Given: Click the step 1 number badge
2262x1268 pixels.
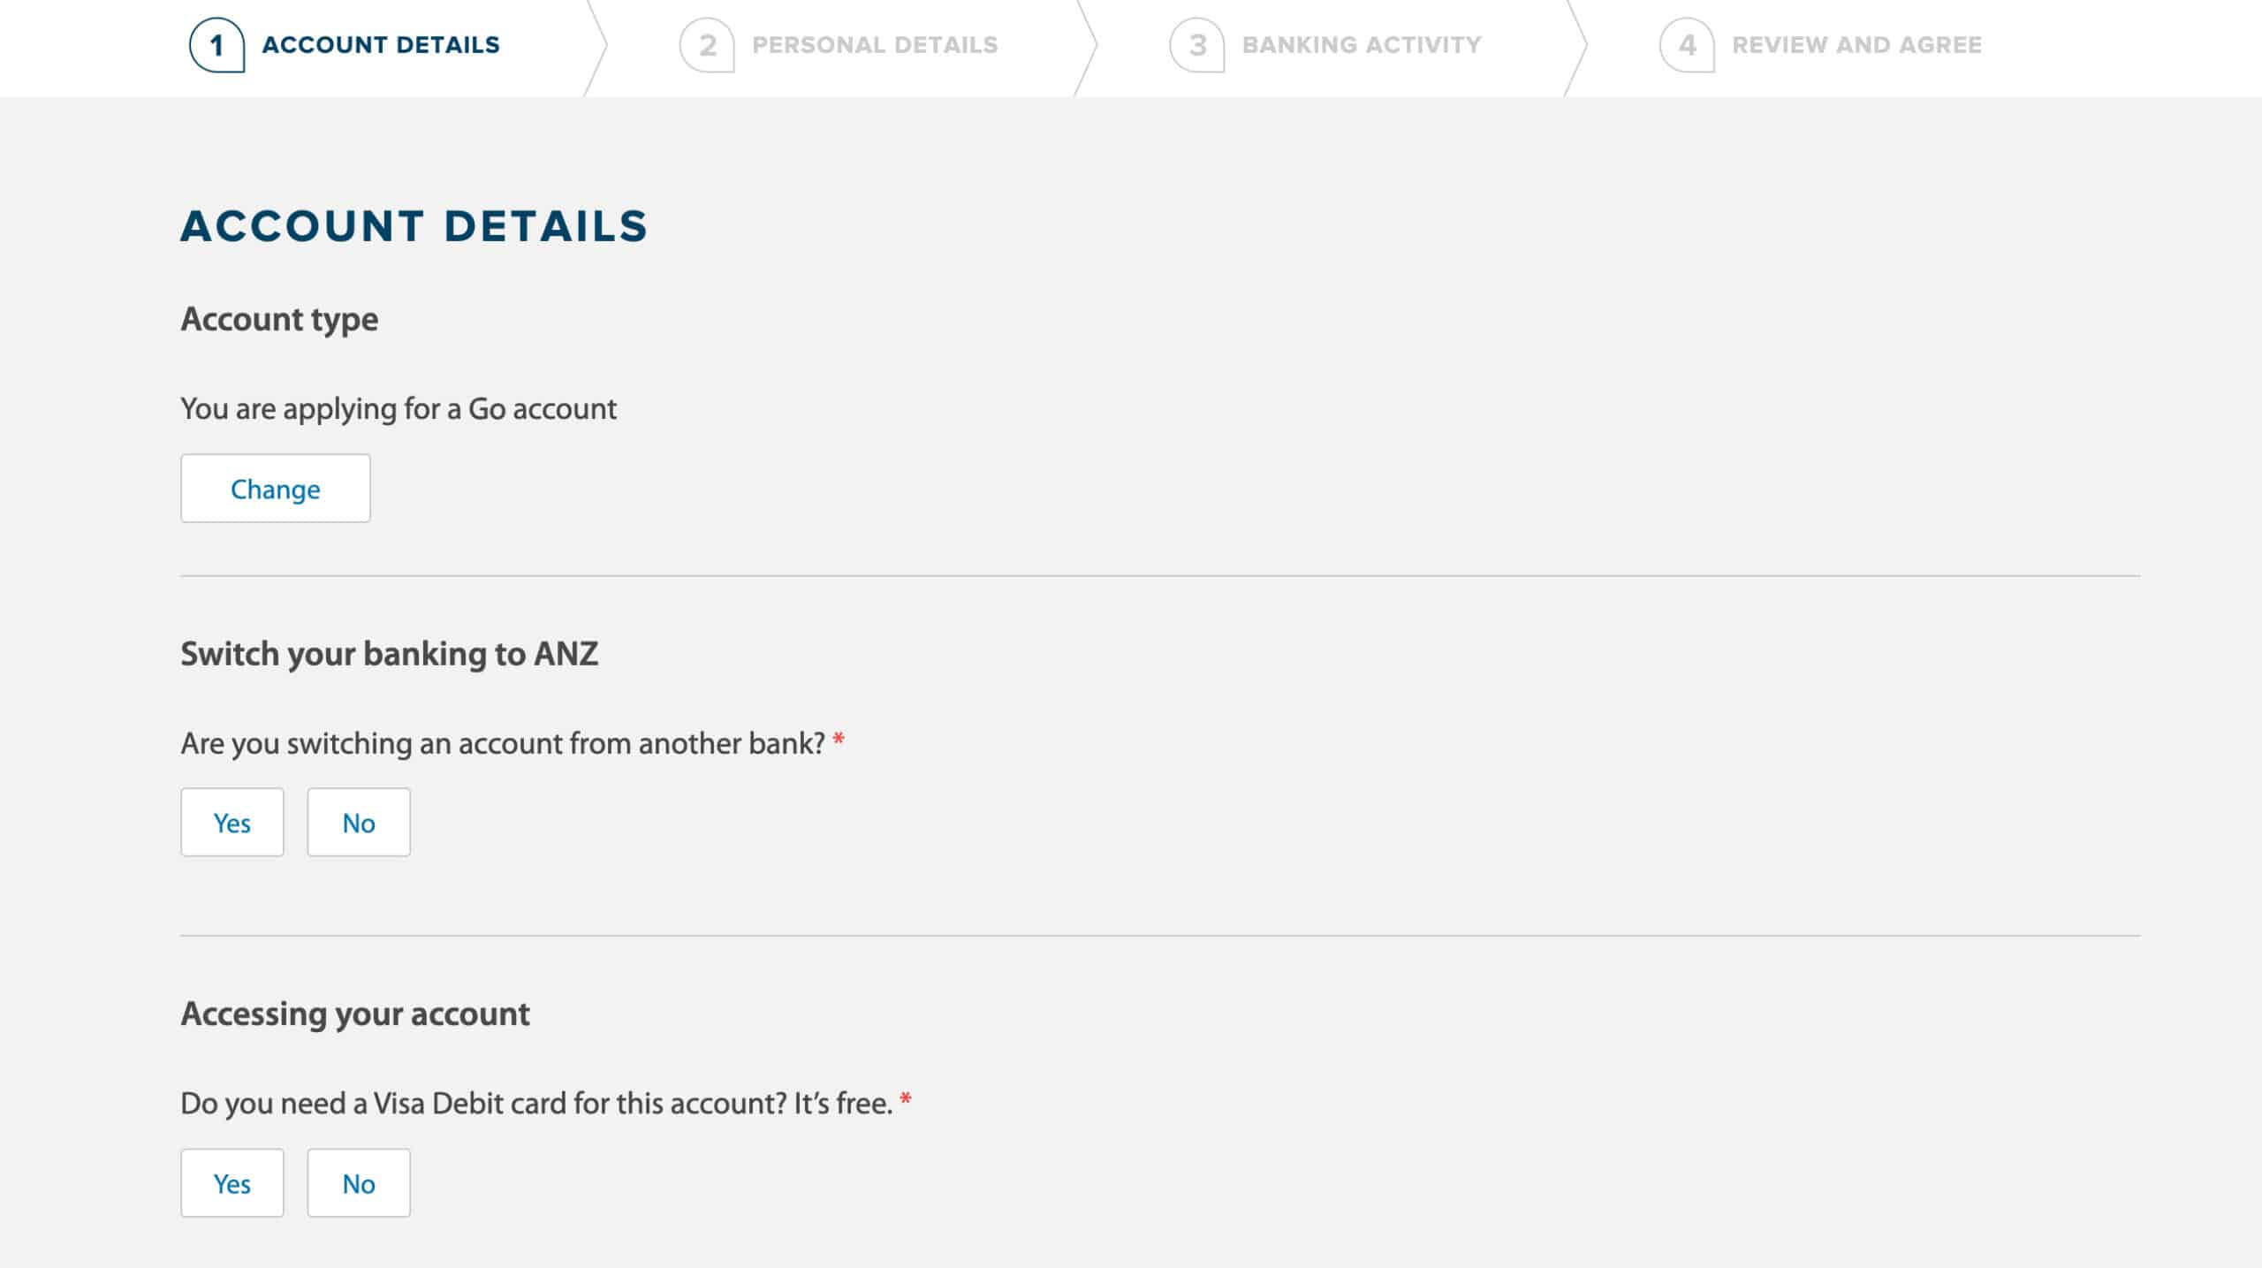Looking at the screenshot, I should pos(216,45).
